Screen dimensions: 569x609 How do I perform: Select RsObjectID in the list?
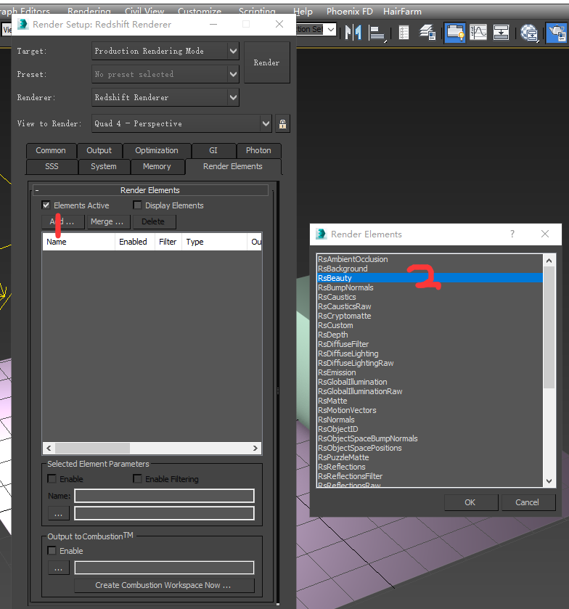tap(430, 429)
